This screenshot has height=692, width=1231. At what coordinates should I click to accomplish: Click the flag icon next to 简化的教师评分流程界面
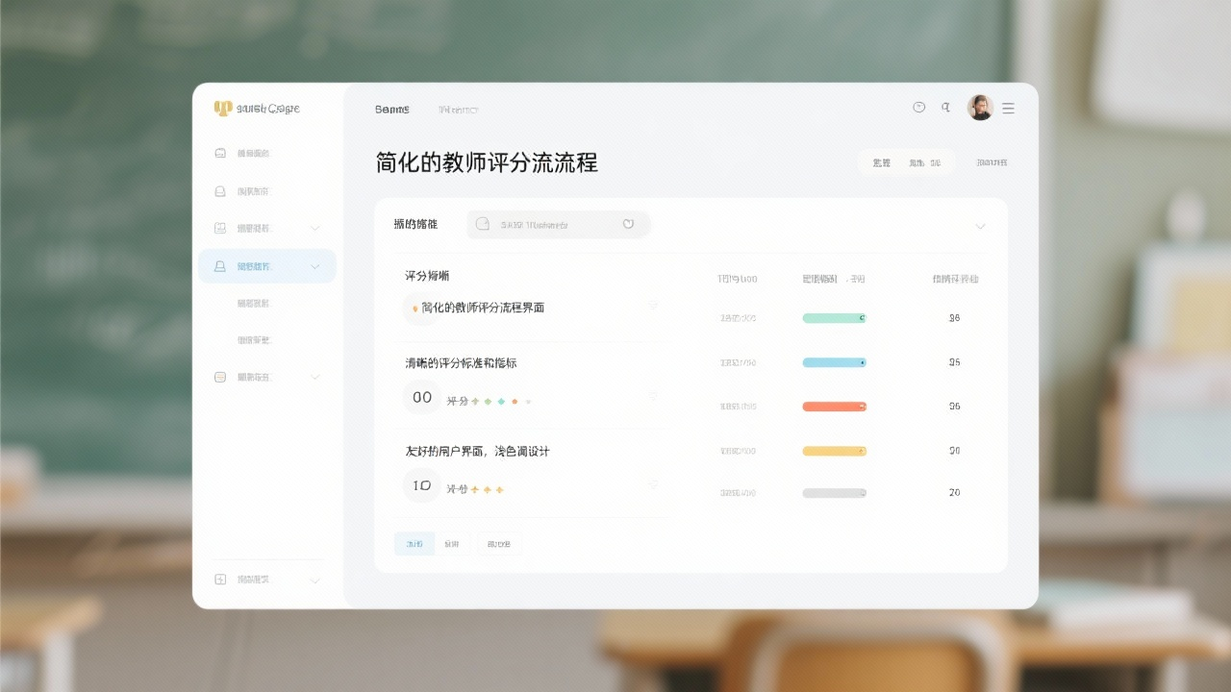654,306
